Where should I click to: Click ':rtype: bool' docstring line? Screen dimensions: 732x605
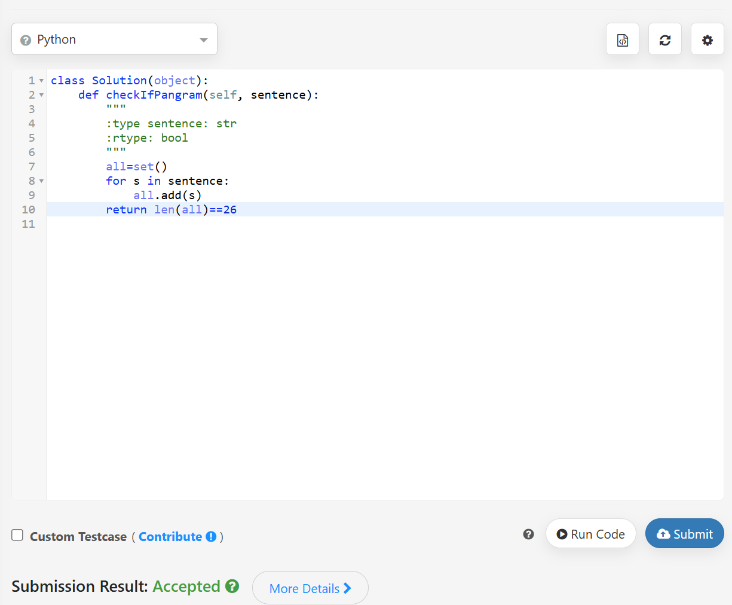tap(147, 138)
